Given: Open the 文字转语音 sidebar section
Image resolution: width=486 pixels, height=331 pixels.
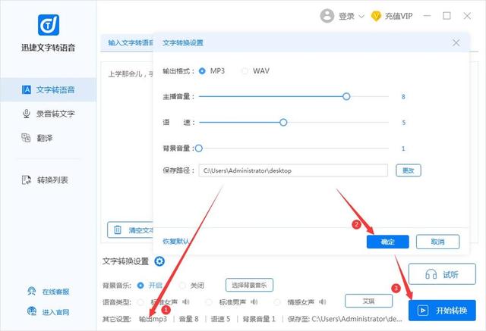Looking at the screenshot, I should click(x=49, y=90).
